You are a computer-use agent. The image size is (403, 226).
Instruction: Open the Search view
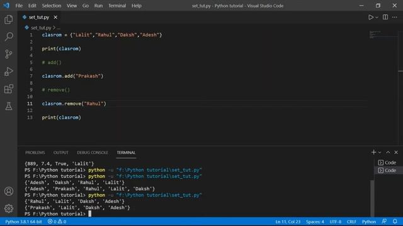[x=8, y=36]
